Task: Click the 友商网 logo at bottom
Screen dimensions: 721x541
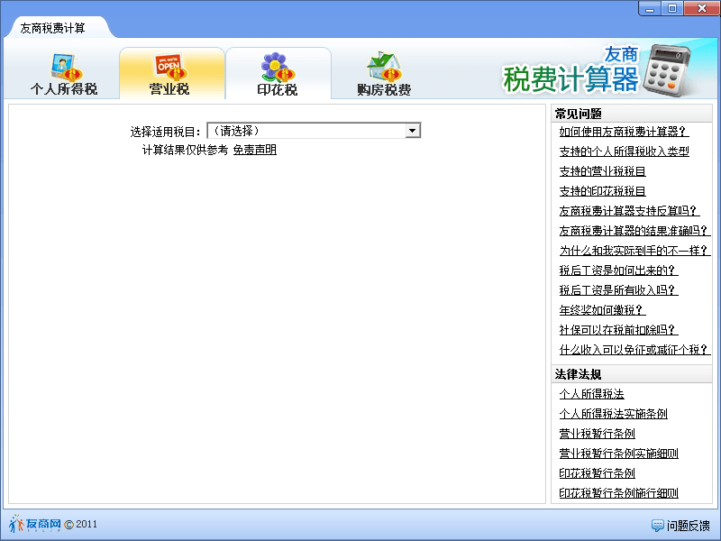Action: tap(35, 524)
